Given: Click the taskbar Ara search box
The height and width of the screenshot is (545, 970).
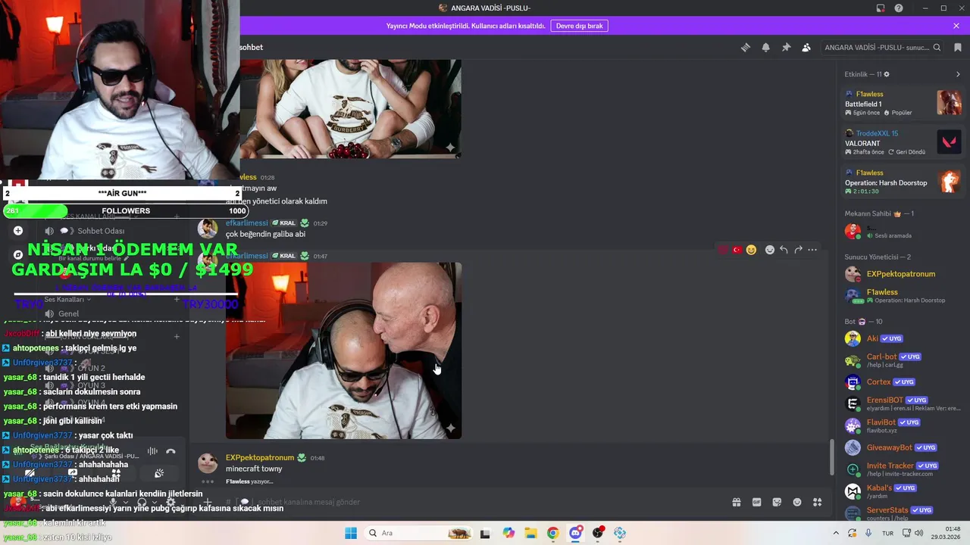Looking at the screenshot, I should (418, 533).
